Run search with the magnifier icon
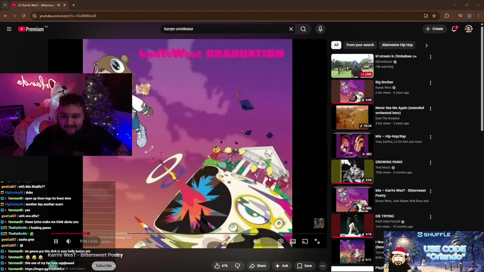Screen dimensions: 484x272 (x=303, y=29)
